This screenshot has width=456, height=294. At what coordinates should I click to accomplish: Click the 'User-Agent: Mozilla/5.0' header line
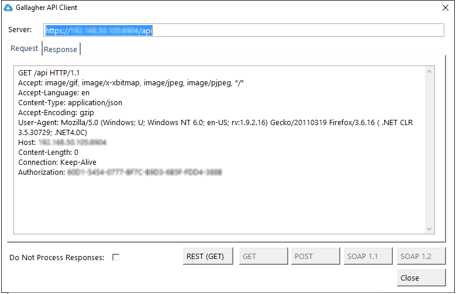216,122
